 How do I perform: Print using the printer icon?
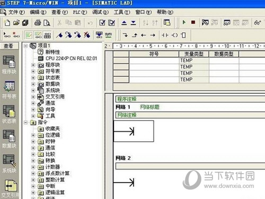click(x=38, y=23)
